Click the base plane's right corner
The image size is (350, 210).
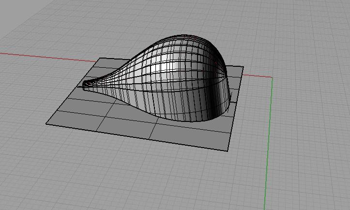[x=243, y=68]
